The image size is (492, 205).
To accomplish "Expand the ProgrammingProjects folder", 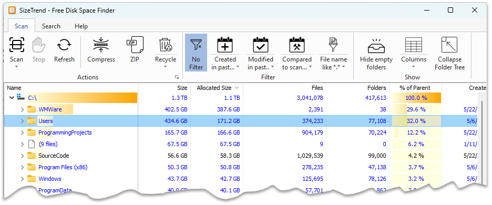I will coord(22,132).
